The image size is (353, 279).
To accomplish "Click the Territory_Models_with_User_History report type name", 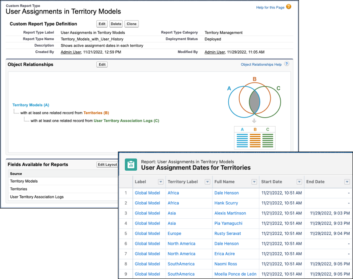I will pos(92,39).
